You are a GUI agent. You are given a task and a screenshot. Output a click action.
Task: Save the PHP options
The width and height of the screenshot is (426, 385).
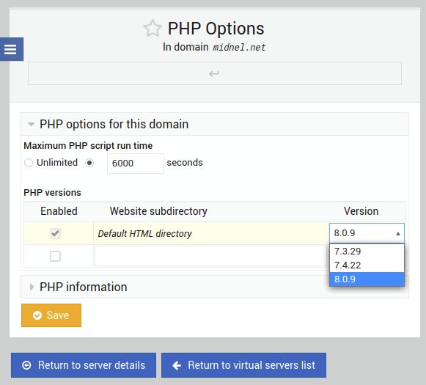click(51, 315)
